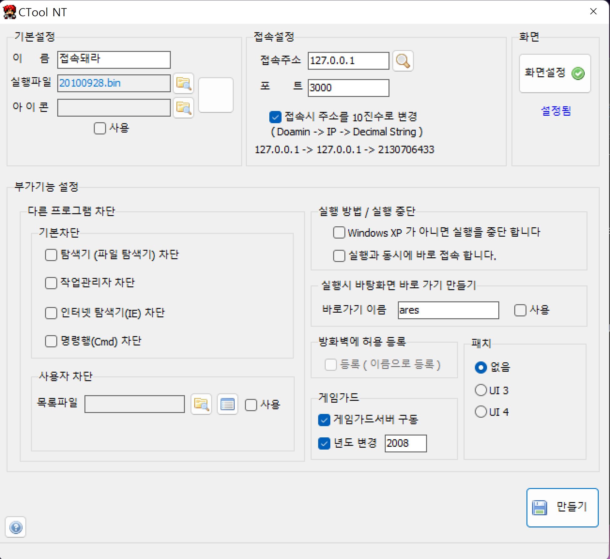
Task: Click the magnifier lookup icon beside 접속주소
Action: pos(403,61)
